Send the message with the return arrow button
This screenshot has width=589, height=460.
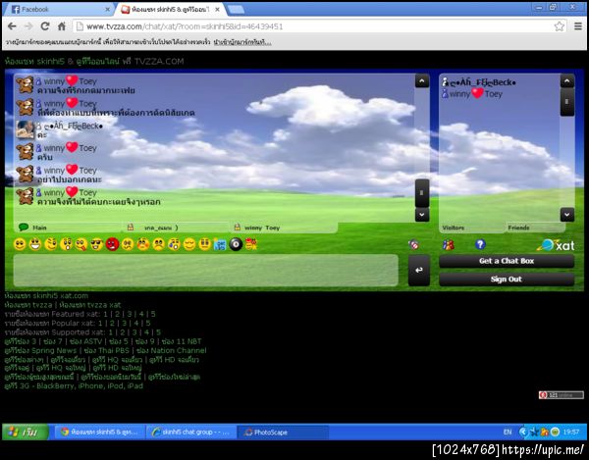coord(419,270)
